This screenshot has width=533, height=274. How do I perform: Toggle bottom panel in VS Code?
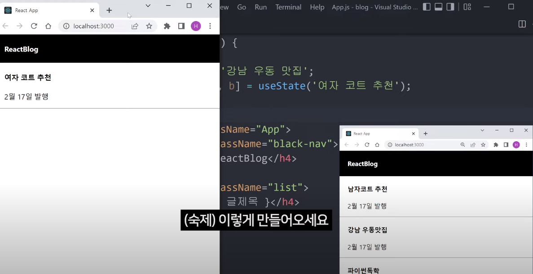click(439, 7)
